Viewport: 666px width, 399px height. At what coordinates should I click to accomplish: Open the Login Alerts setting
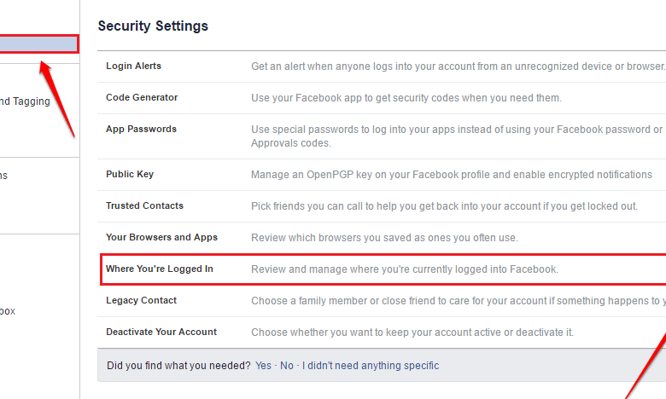pyautogui.click(x=133, y=66)
